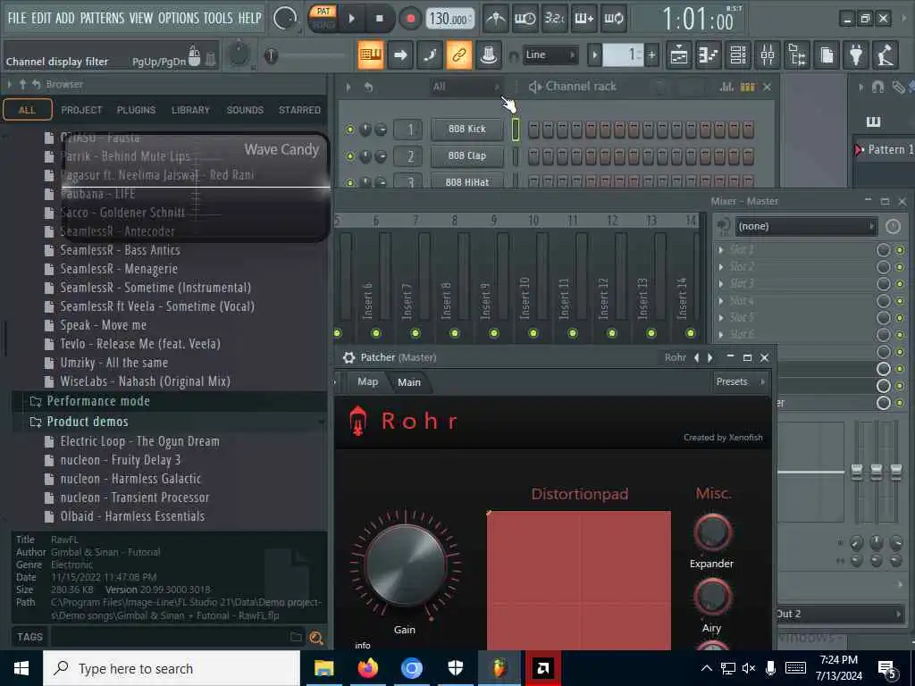
Task: Mute the 808 Clap channel
Action: pyautogui.click(x=349, y=156)
